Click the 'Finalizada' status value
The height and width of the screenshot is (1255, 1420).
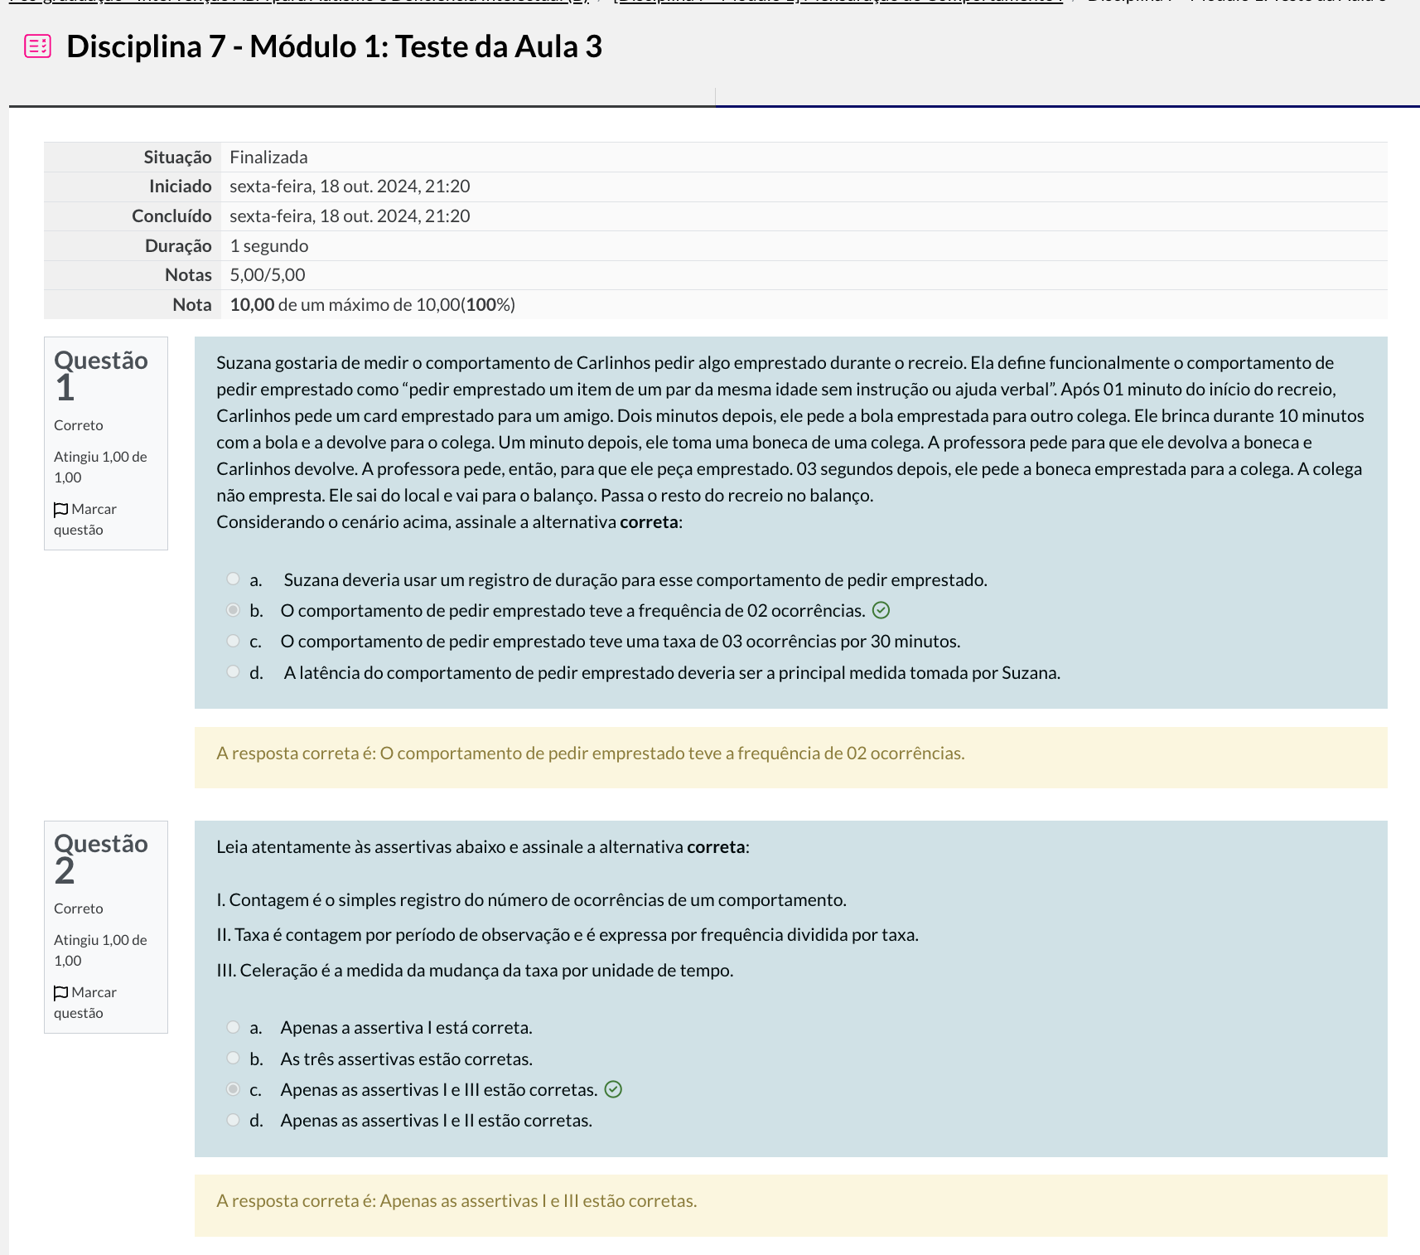point(268,157)
